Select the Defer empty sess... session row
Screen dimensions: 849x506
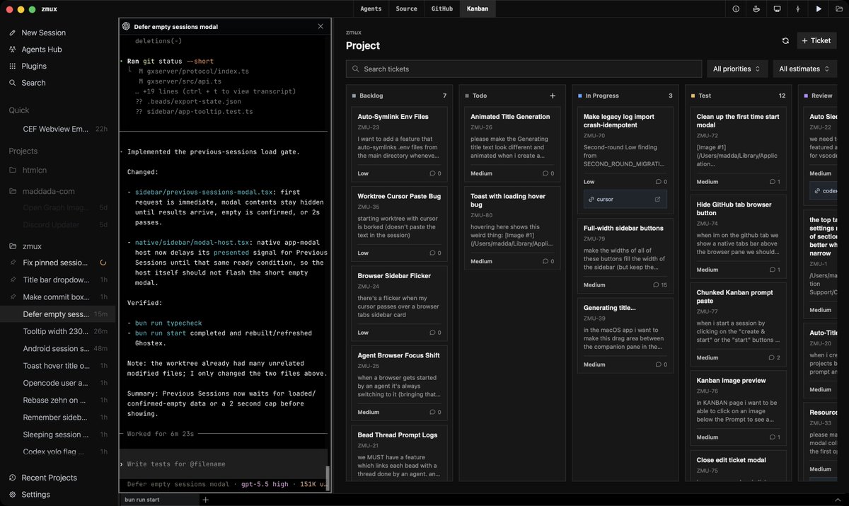pos(58,314)
